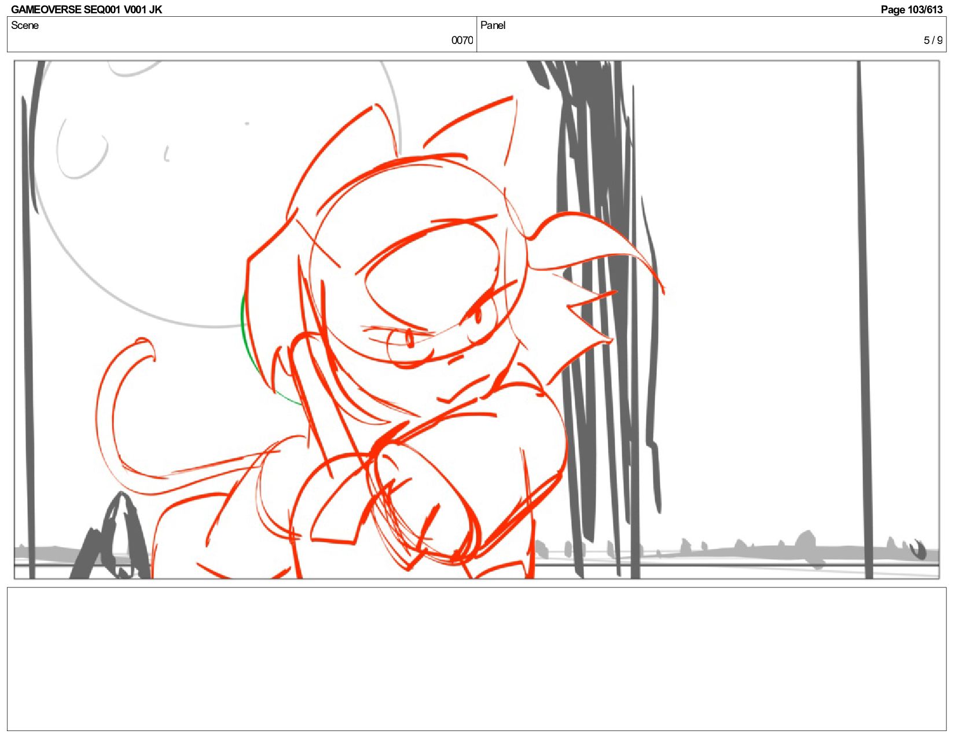
Task: Click the Scene label
Action: pyautogui.click(x=25, y=25)
